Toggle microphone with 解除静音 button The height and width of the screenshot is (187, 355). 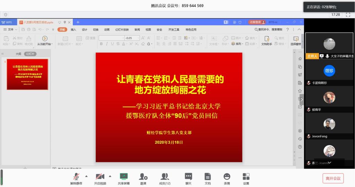click(76, 179)
